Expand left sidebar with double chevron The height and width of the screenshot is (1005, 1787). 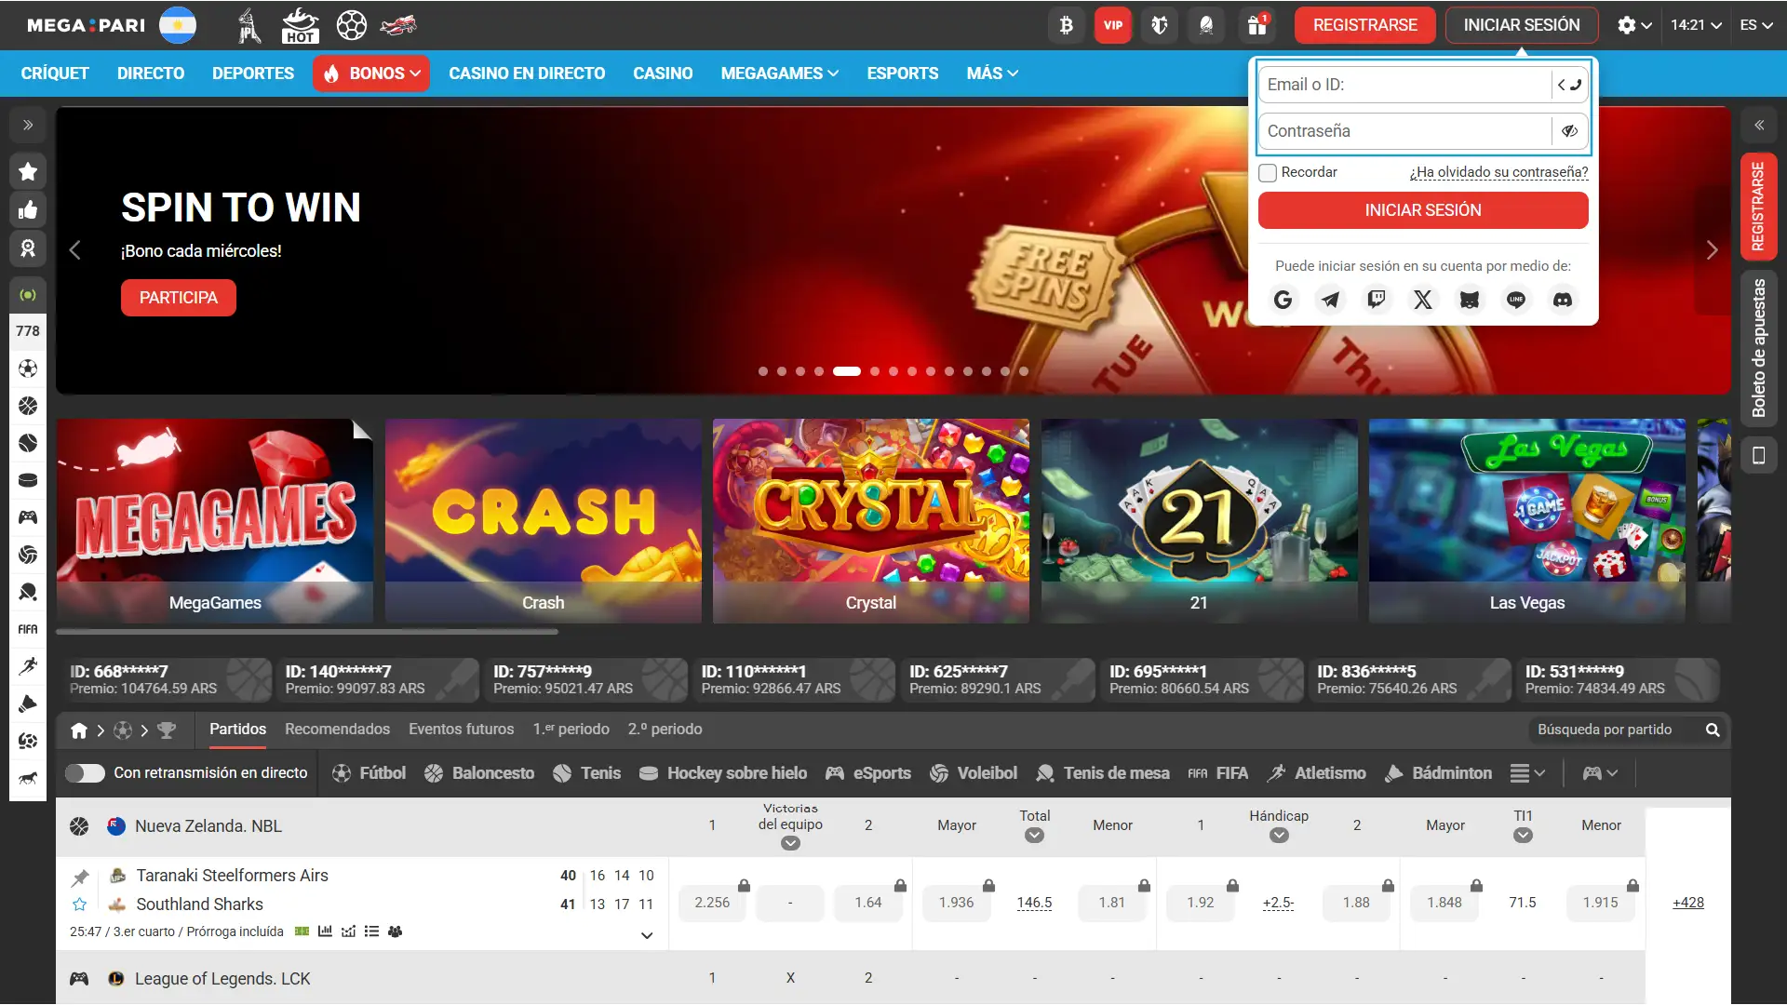(x=28, y=125)
